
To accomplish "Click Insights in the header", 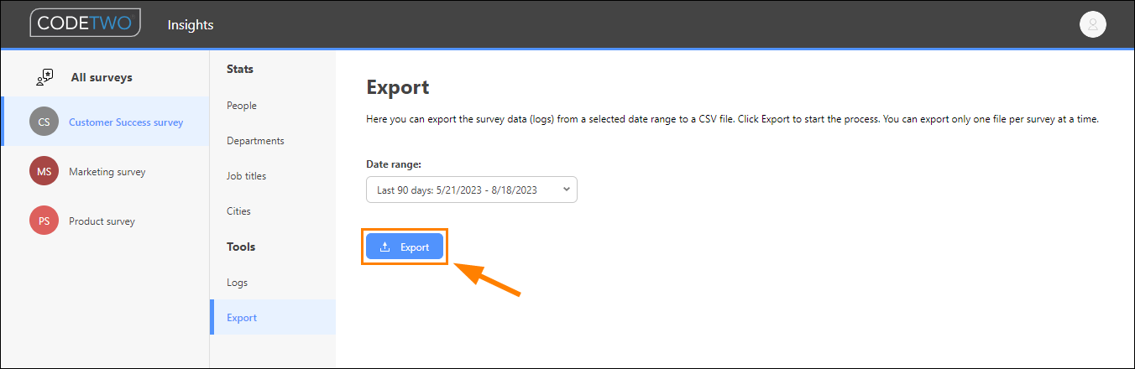I will 191,25.
